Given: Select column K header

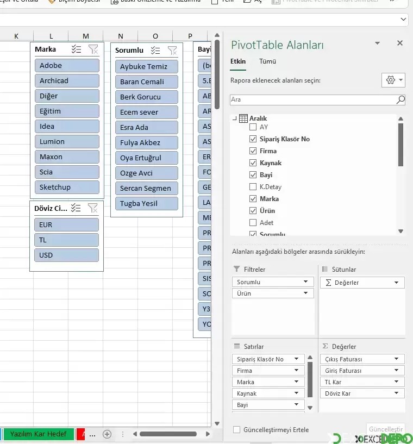Looking at the screenshot, I should click(16, 36).
